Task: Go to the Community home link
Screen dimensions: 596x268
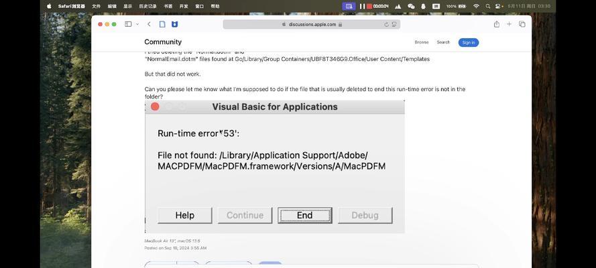Action: pyautogui.click(x=163, y=42)
